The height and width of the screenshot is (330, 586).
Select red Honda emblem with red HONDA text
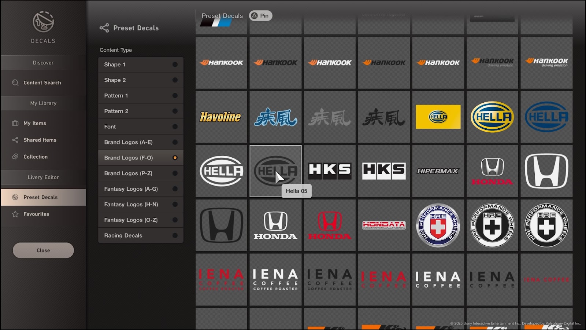tap(330, 225)
